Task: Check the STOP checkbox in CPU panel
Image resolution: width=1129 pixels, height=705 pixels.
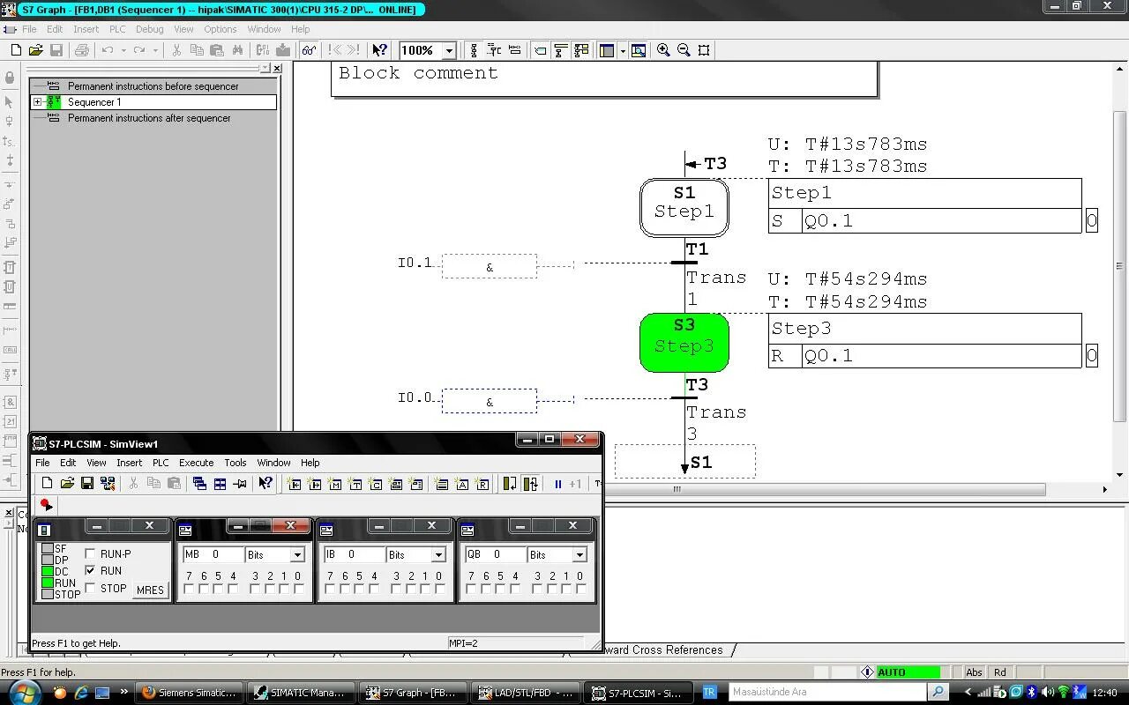Action: point(90,588)
